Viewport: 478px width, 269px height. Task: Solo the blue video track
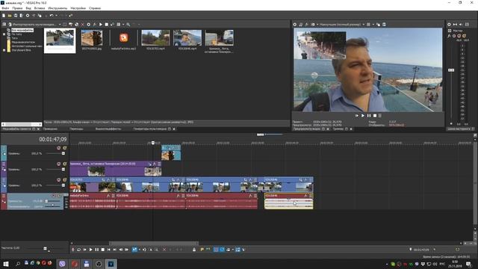(x=65, y=179)
